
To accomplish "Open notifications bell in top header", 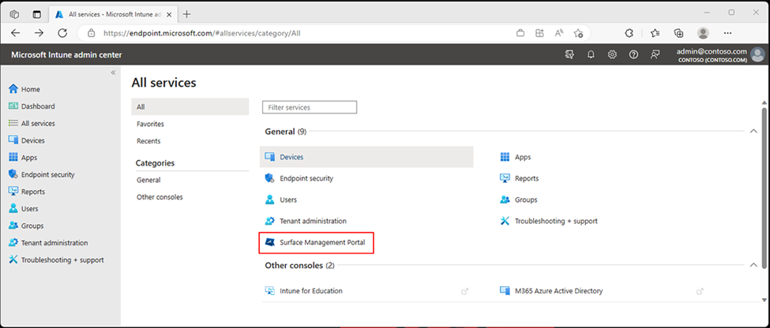I will tap(591, 54).
